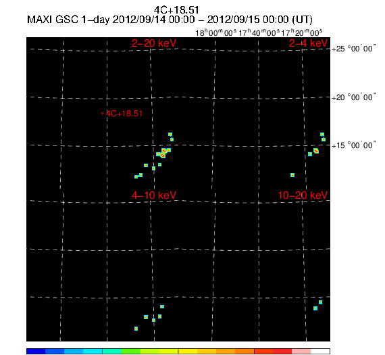Click the 18h00m00s right ascension label
385x355 pixels.
(x=216, y=32)
